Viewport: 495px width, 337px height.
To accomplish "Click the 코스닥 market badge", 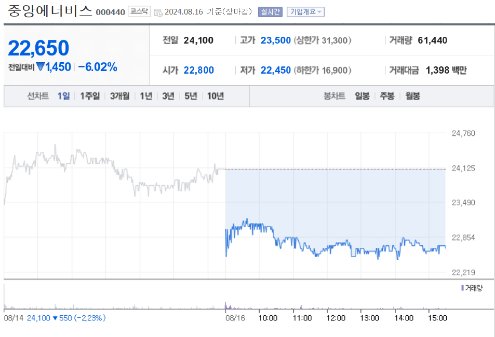I will 139,11.
